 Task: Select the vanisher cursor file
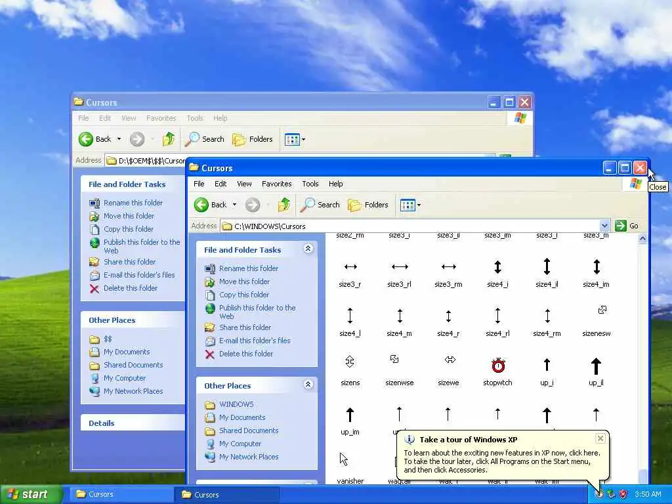pos(350,469)
